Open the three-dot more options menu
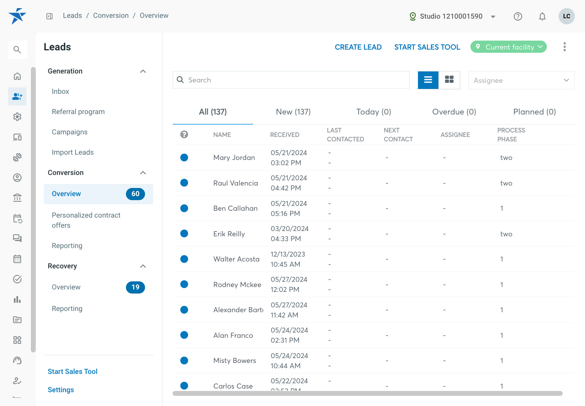The height and width of the screenshot is (406, 585). [565, 47]
